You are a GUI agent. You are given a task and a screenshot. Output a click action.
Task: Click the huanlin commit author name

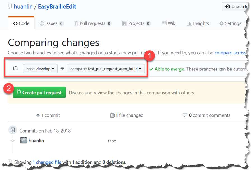coord(36,141)
